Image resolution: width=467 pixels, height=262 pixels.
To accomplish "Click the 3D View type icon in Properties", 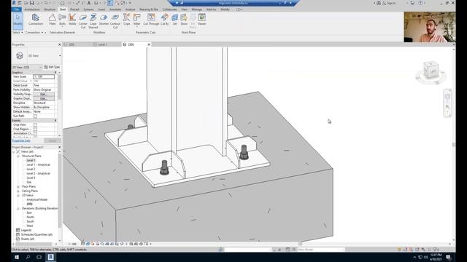I will [x=20, y=55].
